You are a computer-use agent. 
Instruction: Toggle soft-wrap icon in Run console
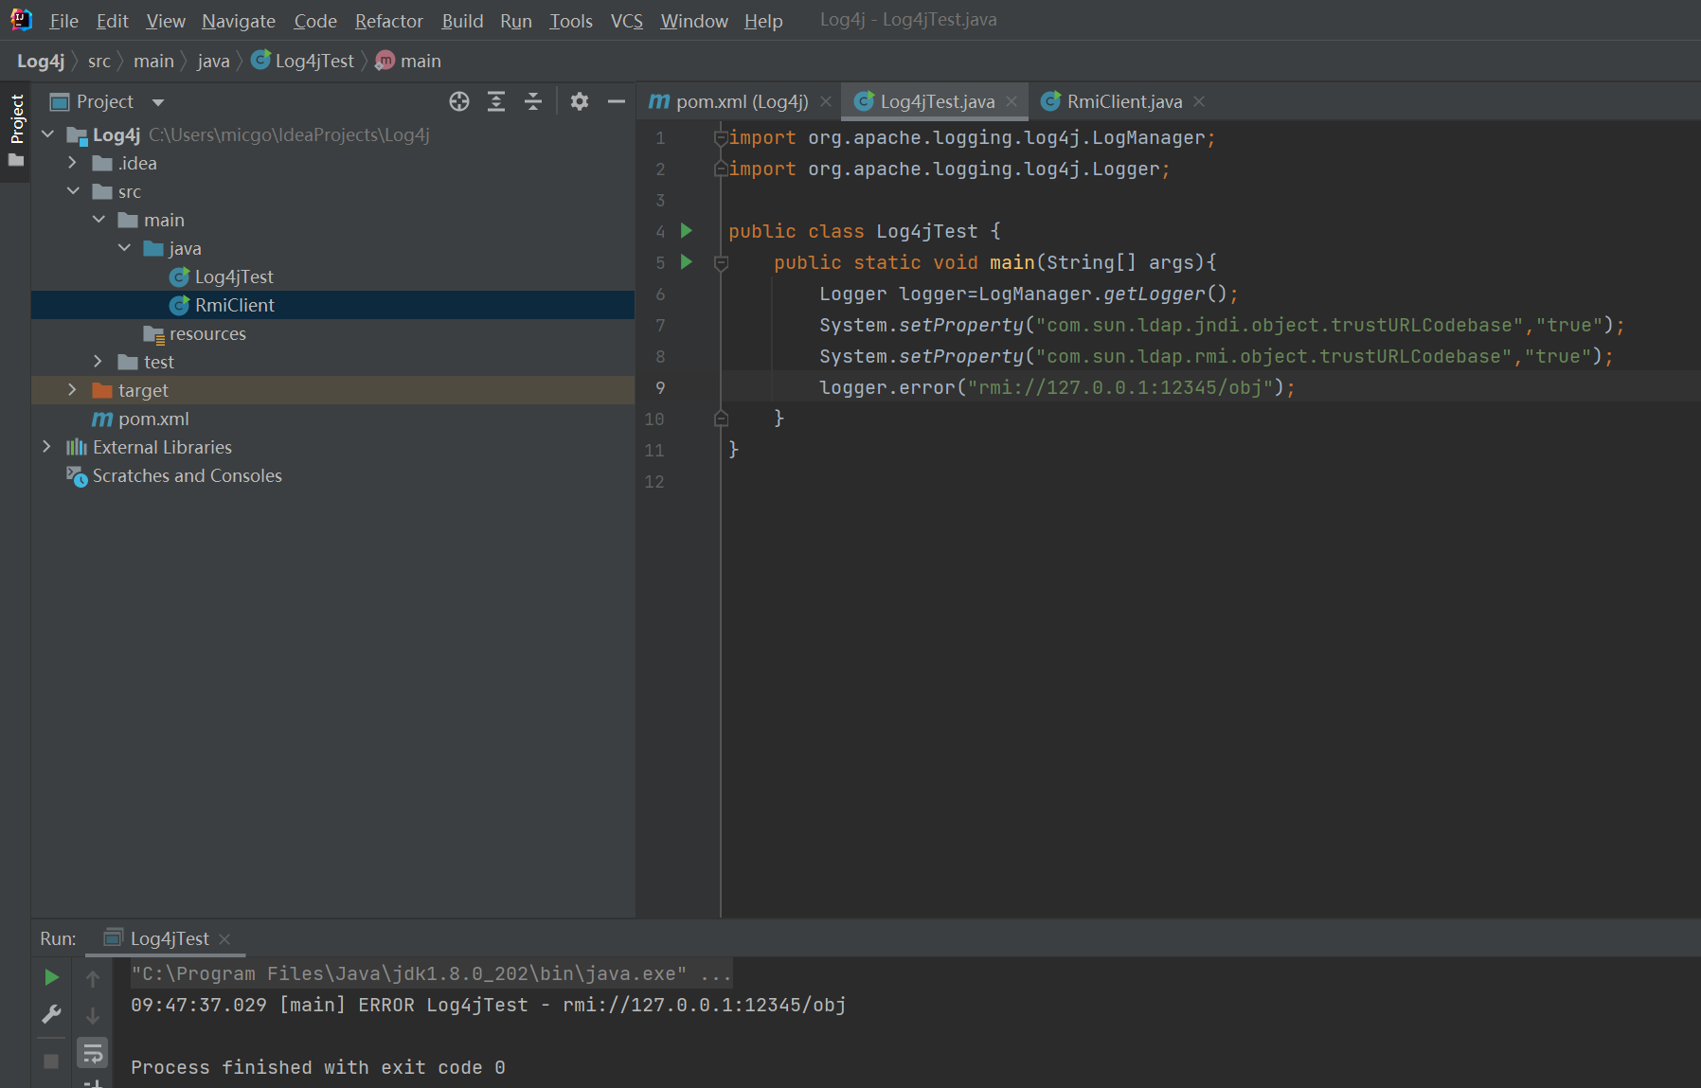point(93,1053)
